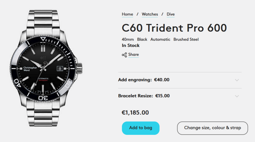Screen dimensions: 255x142
Task: Click the date window on watch dial
Action: coord(59,68)
